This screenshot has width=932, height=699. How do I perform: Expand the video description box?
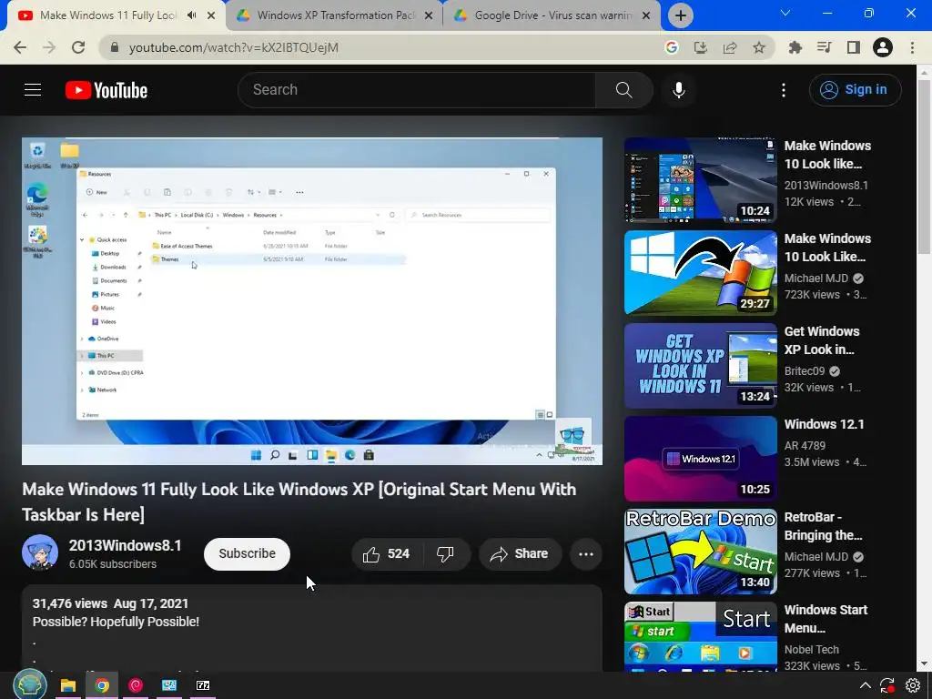click(312, 628)
